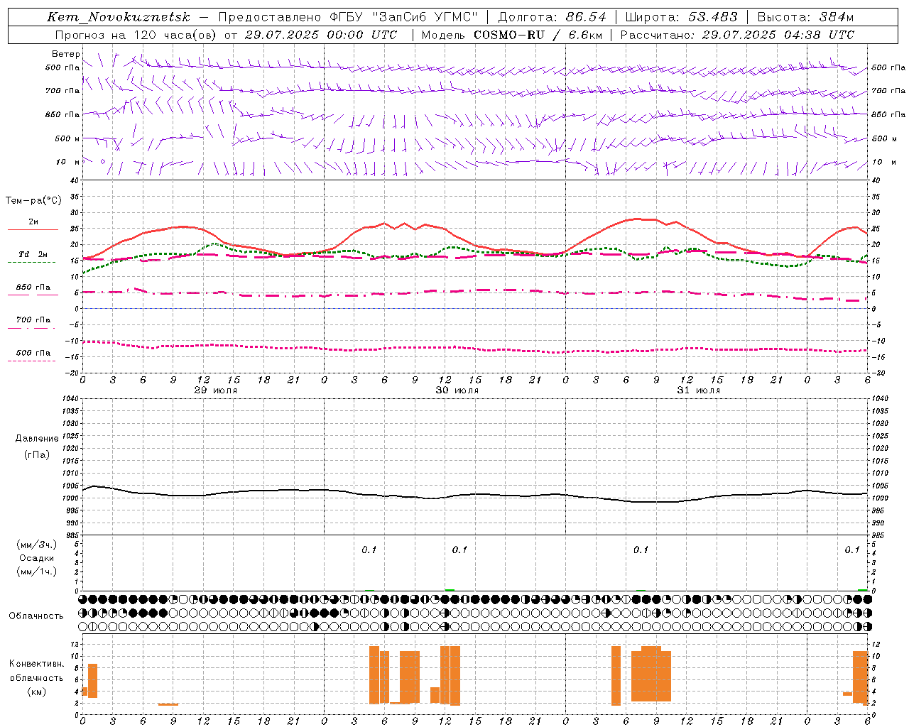Click the '31 июля' date label
909x727 pixels.
[699, 390]
